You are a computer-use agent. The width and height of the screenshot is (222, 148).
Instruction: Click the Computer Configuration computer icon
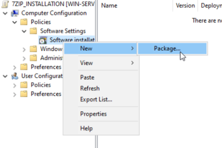15,13
